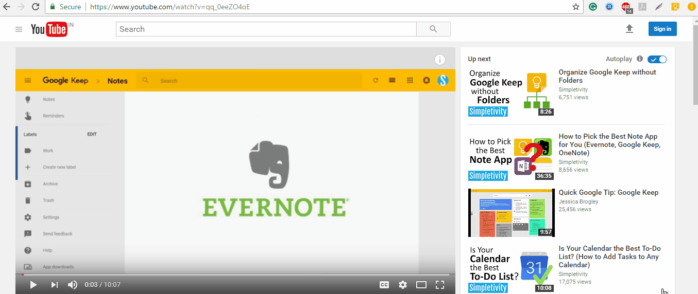698x294 pixels.
Task: Click the upload video icon
Action: (629, 29)
